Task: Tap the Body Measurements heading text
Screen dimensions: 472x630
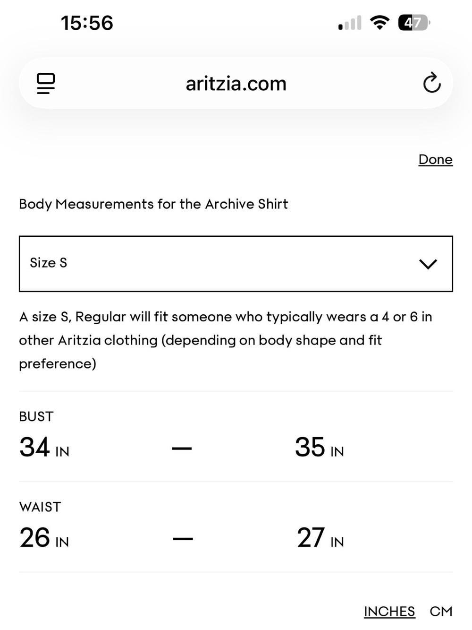Action: (x=153, y=204)
